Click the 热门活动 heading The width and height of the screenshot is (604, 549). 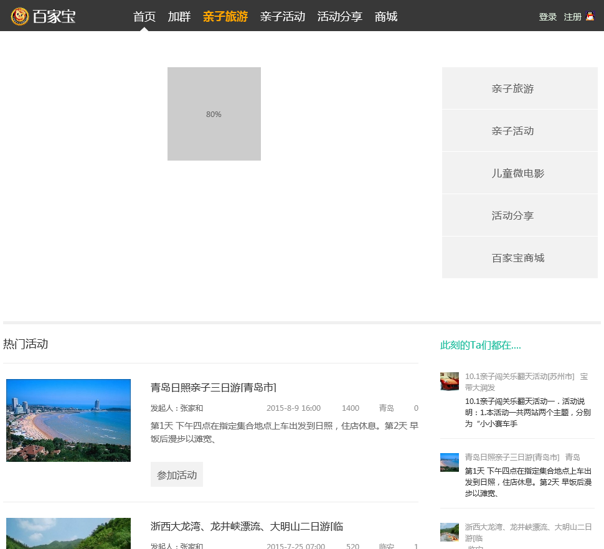click(x=26, y=344)
